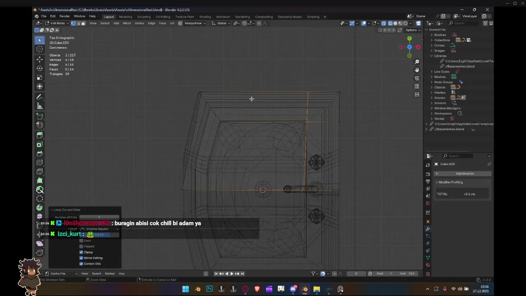Select the Transform tool

[39, 86]
